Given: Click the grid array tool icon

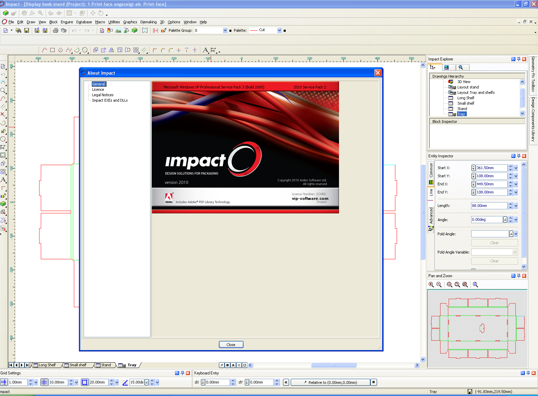Looking at the screenshot, I should [x=136, y=50].
